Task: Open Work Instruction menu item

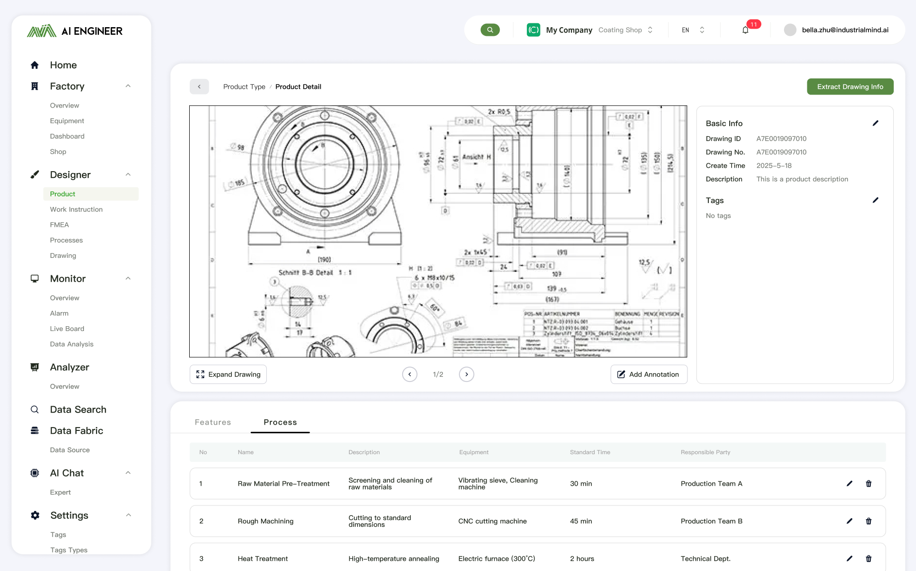Action: coord(76,209)
